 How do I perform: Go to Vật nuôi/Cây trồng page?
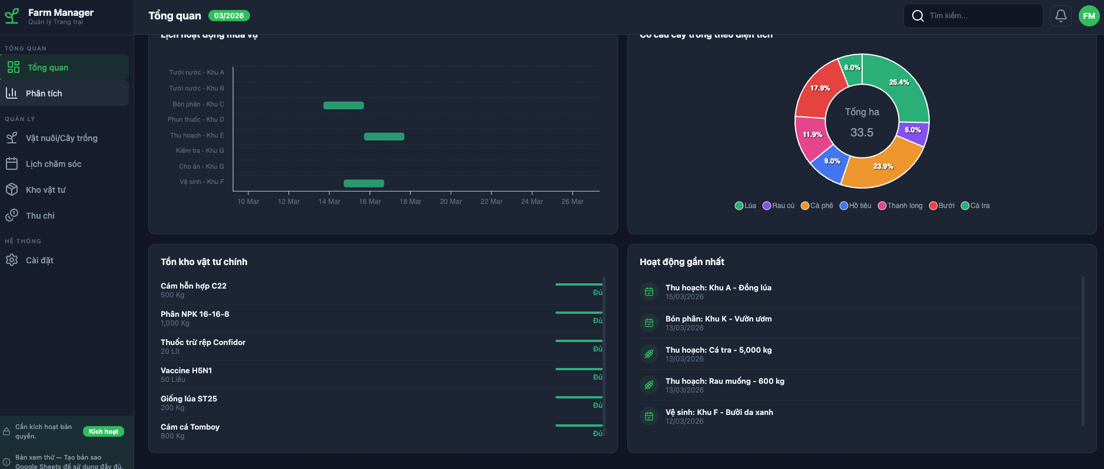(62, 138)
